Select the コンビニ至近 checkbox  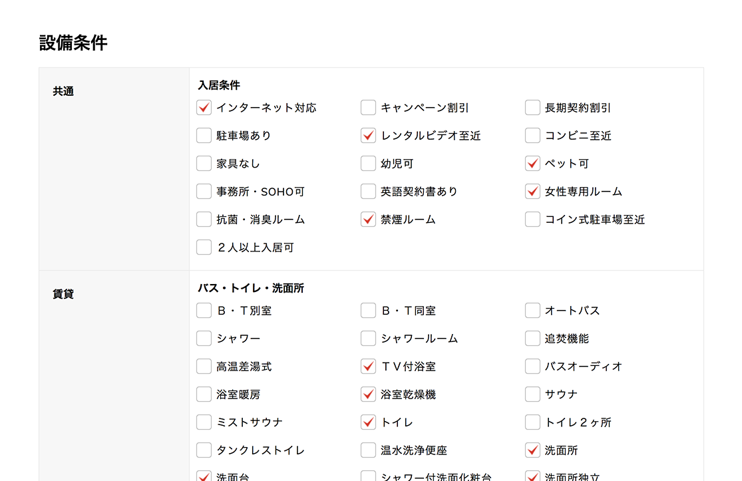coord(532,136)
